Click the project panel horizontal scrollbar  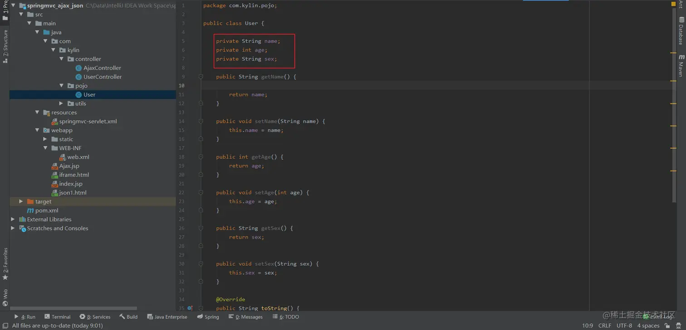coord(73,308)
